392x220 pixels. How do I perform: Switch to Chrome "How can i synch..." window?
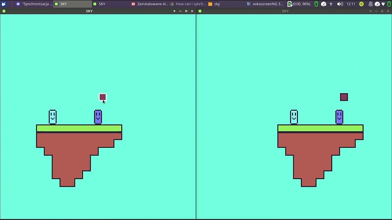[x=188, y=4]
